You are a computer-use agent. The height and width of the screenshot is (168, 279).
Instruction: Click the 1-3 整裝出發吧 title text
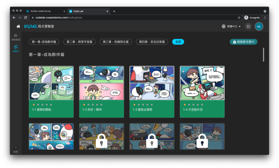coord(142,110)
